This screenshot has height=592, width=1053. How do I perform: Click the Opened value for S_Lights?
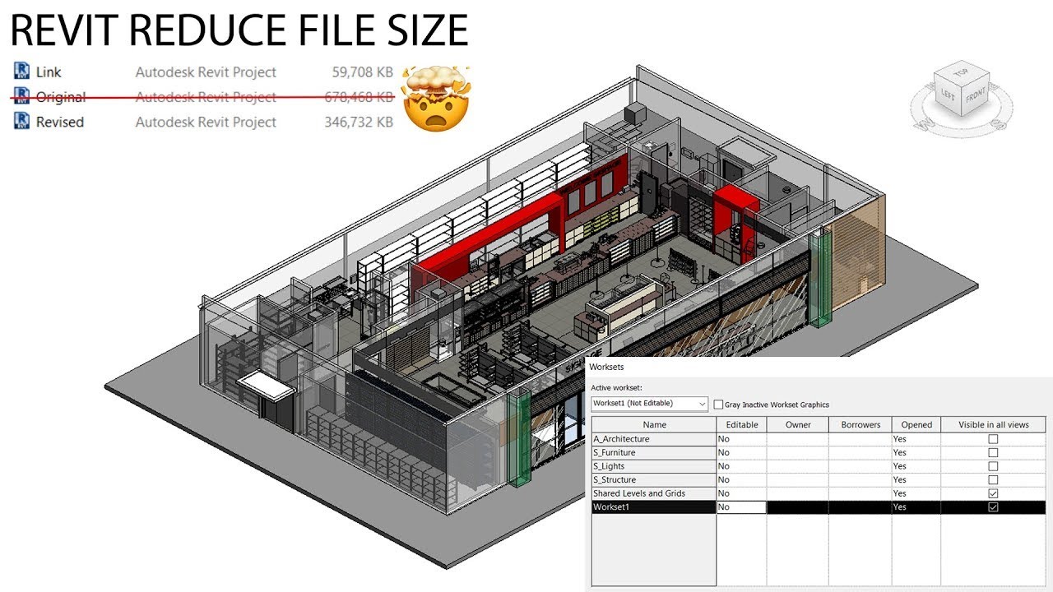tap(916, 466)
